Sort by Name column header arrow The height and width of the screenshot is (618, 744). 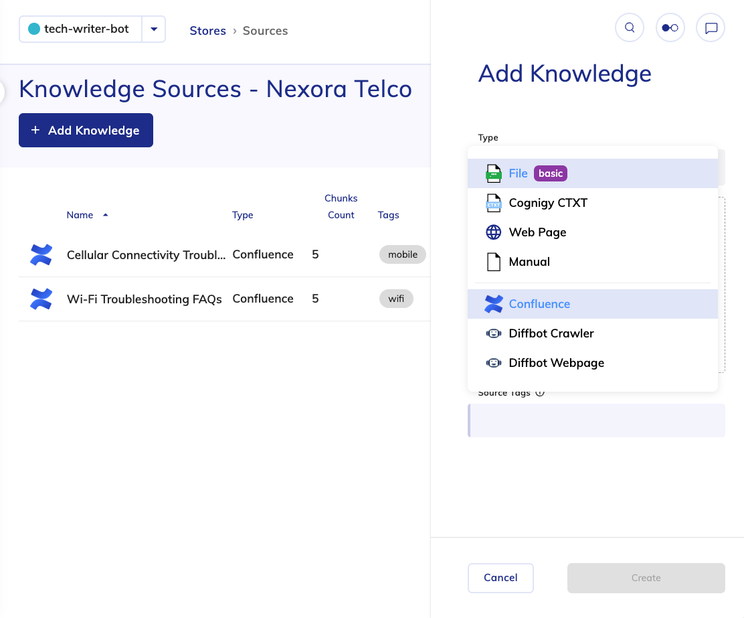105,215
